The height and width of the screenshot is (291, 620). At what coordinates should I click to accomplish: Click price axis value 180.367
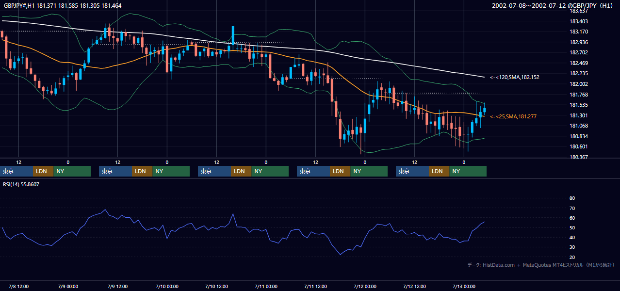click(578, 157)
